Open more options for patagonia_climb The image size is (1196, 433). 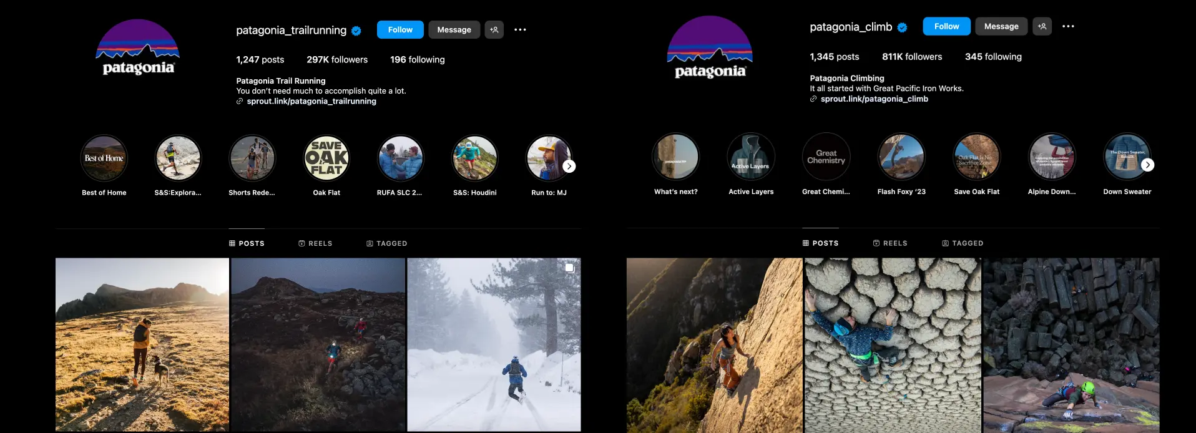(x=1068, y=26)
